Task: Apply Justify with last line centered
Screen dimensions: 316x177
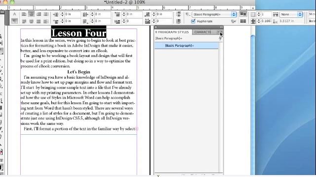Action: (31, 21)
